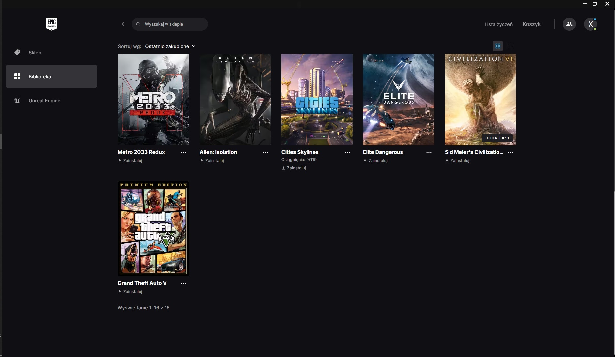Install Elite Dangerous via Zainstaluj
This screenshot has width=615, height=357.
tap(375, 161)
